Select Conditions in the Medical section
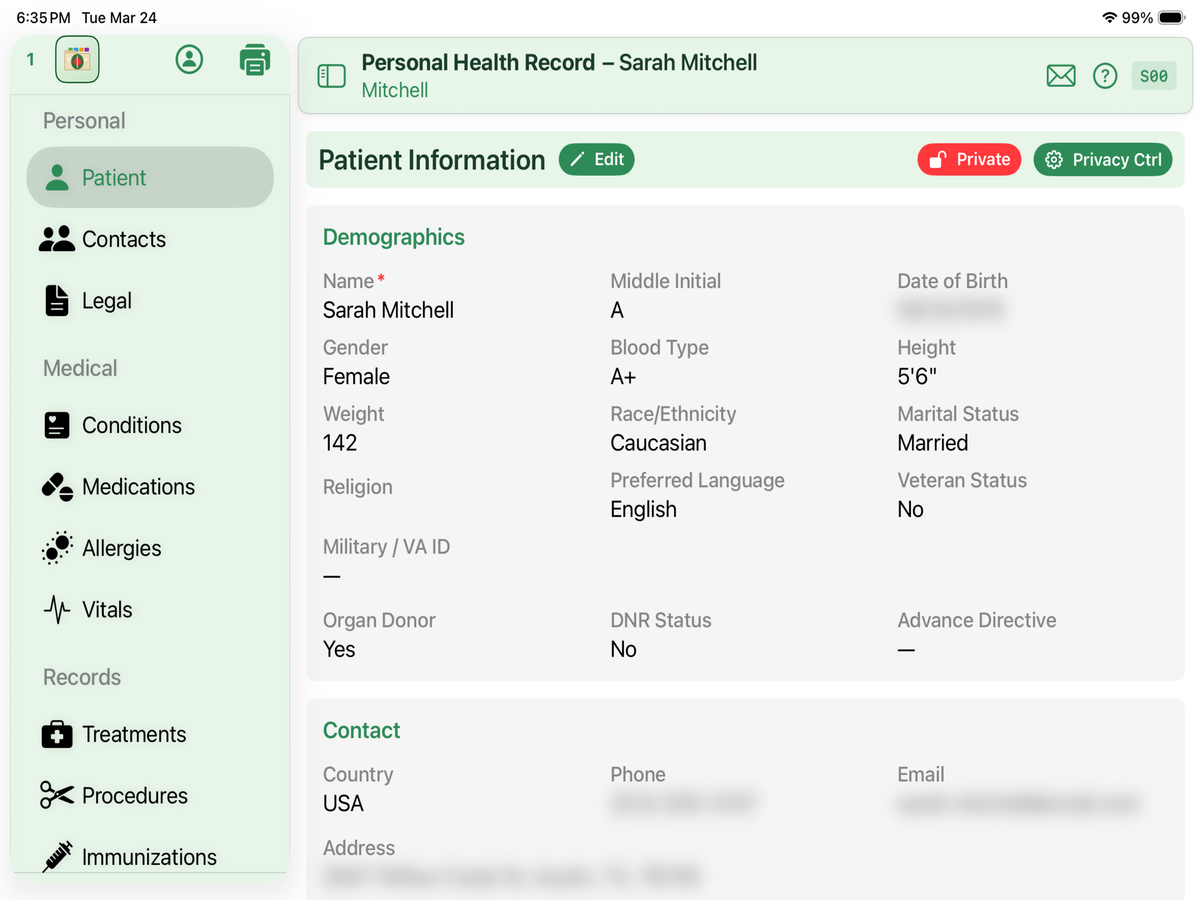This screenshot has height=900, width=1201. pos(131,425)
